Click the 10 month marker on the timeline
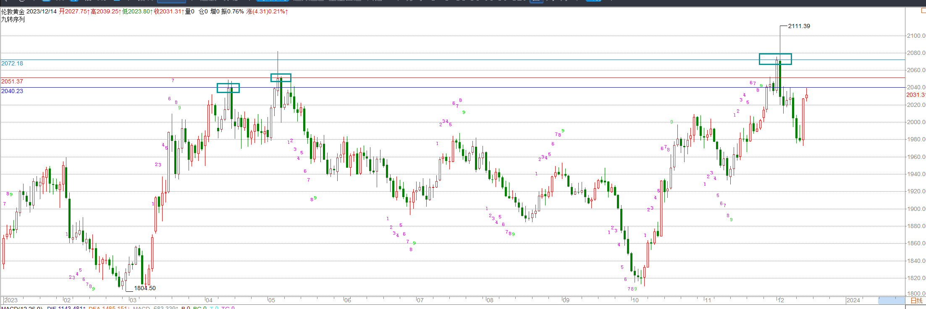Viewport: 926px width, 309px height. click(x=635, y=300)
